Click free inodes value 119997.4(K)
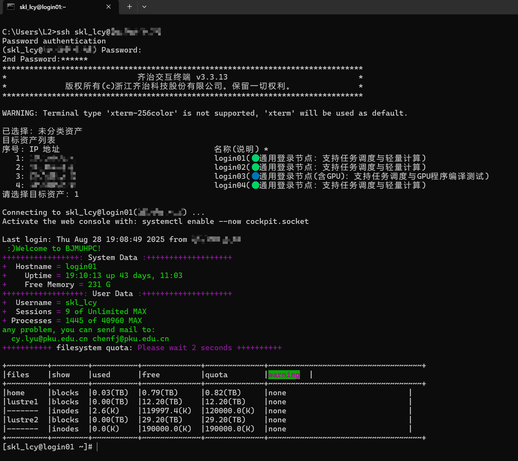518x461 pixels. click(167, 411)
